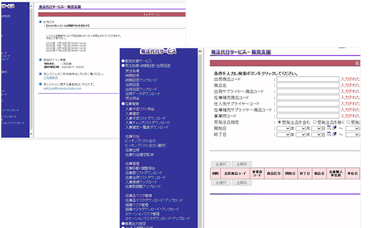The width and height of the screenshot is (380, 228).
Task: Open 入庫予定リストダウンロード in the side menu
Action: coord(146,118)
